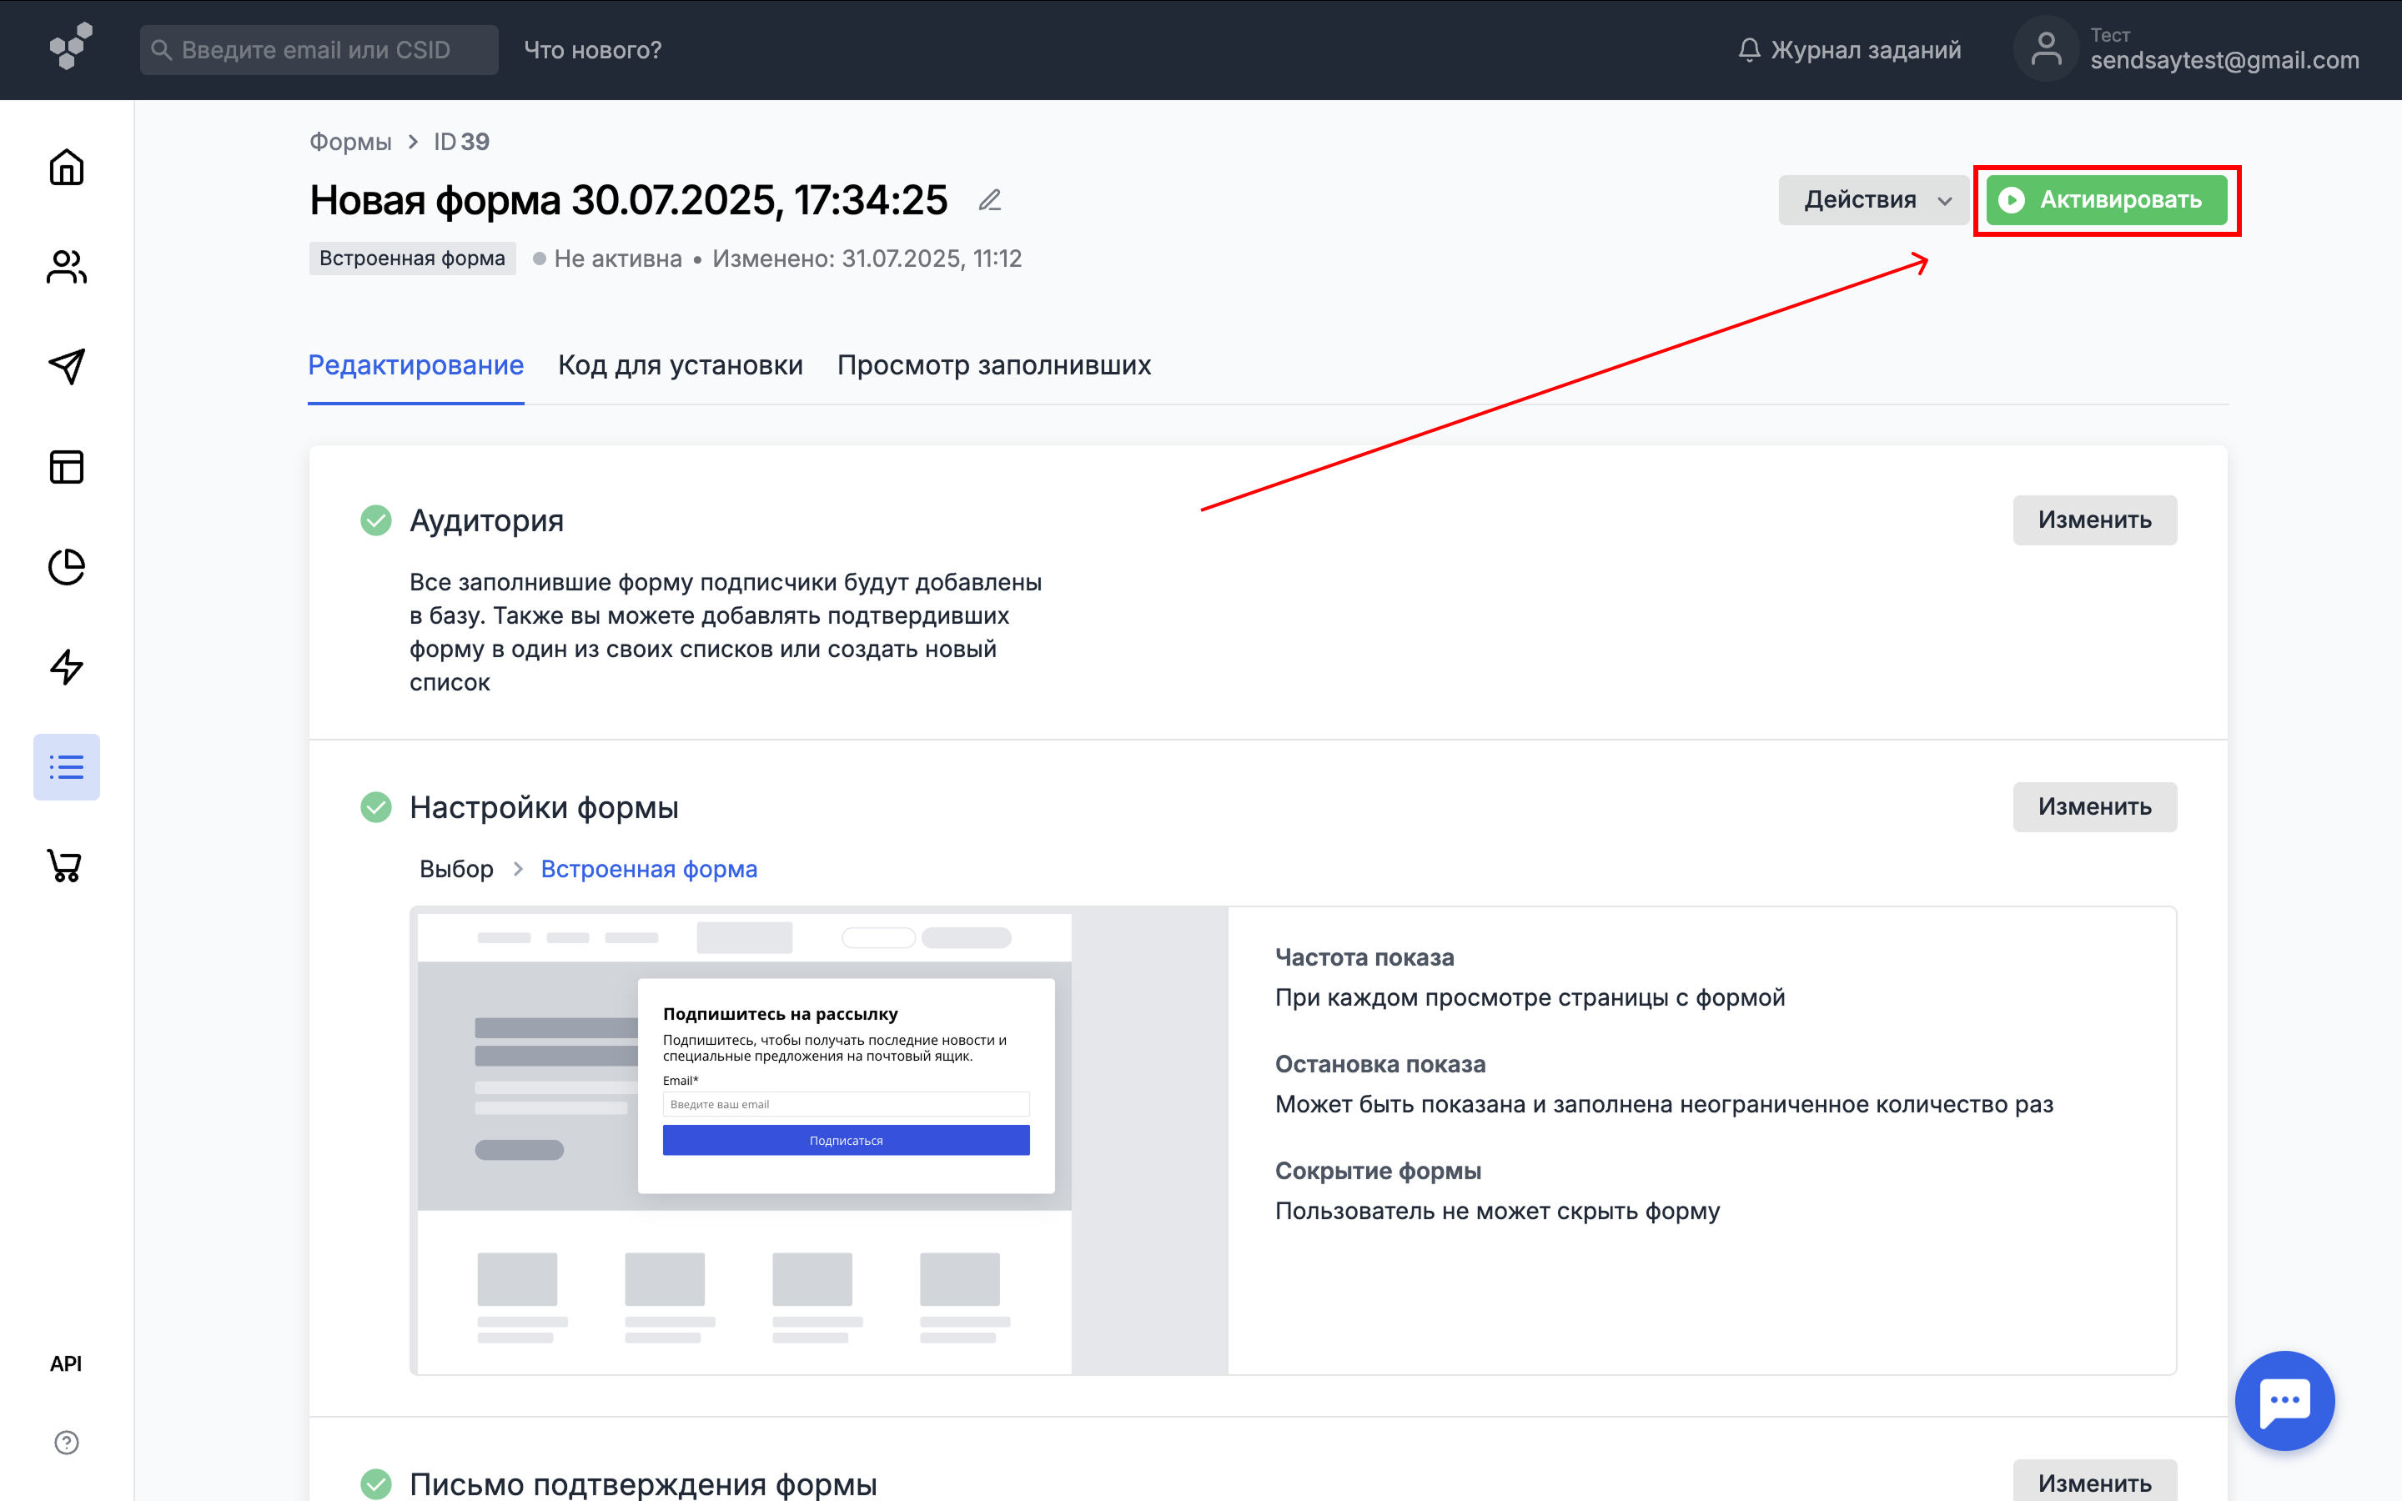The height and width of the screenshot is (1501, 2402).
Task: Click the help question mark icon
Action: tap(67, 1443)
